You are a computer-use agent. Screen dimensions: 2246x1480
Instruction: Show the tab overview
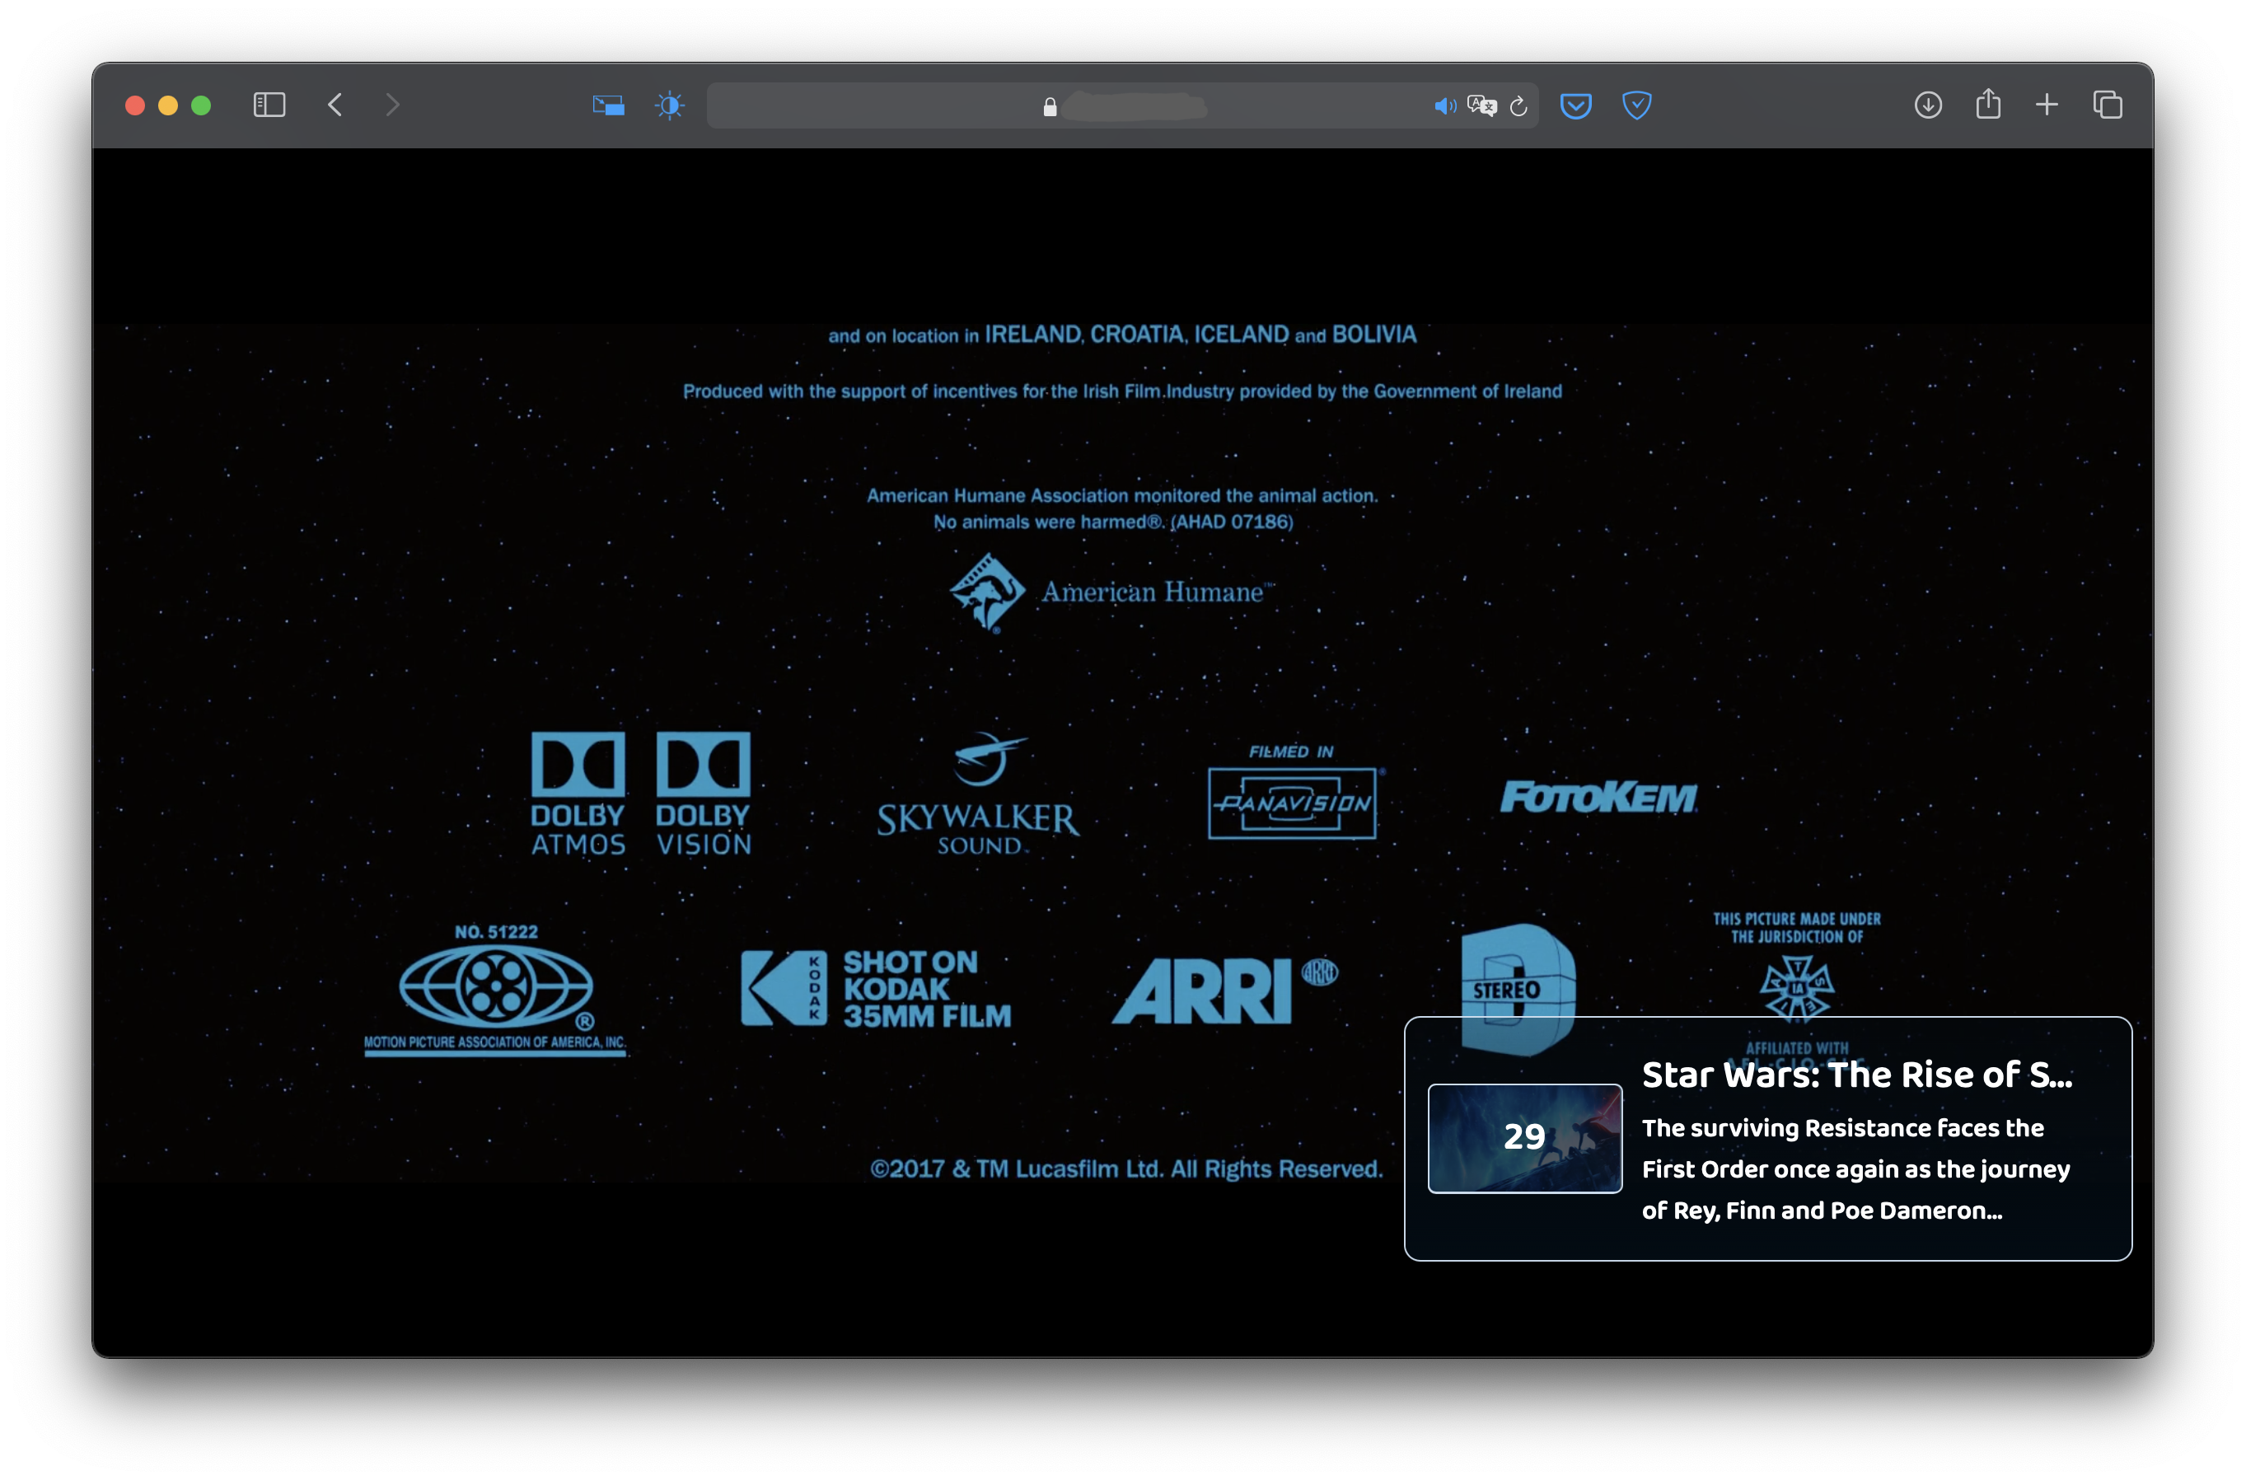coord(2108,105)
